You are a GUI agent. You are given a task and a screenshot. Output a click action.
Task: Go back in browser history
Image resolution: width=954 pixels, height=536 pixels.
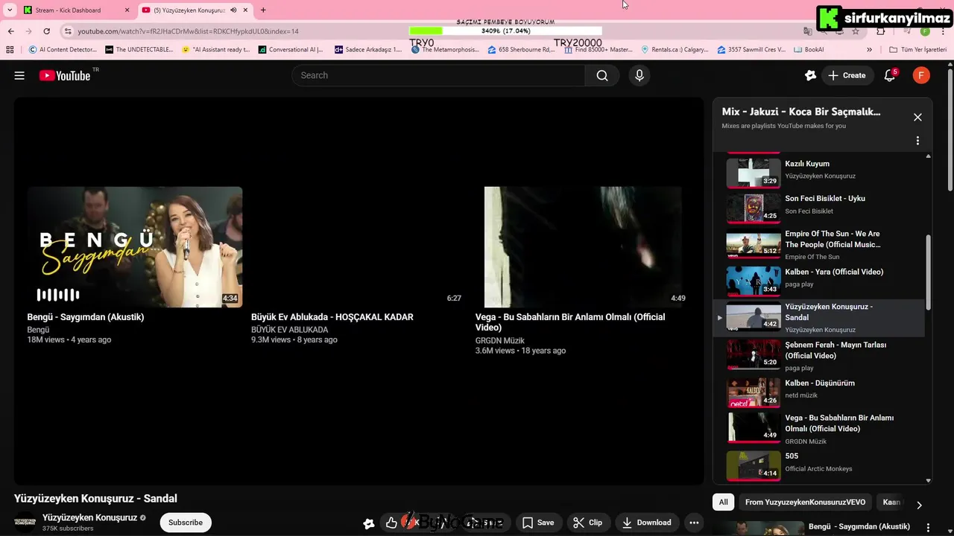[10, 31]
